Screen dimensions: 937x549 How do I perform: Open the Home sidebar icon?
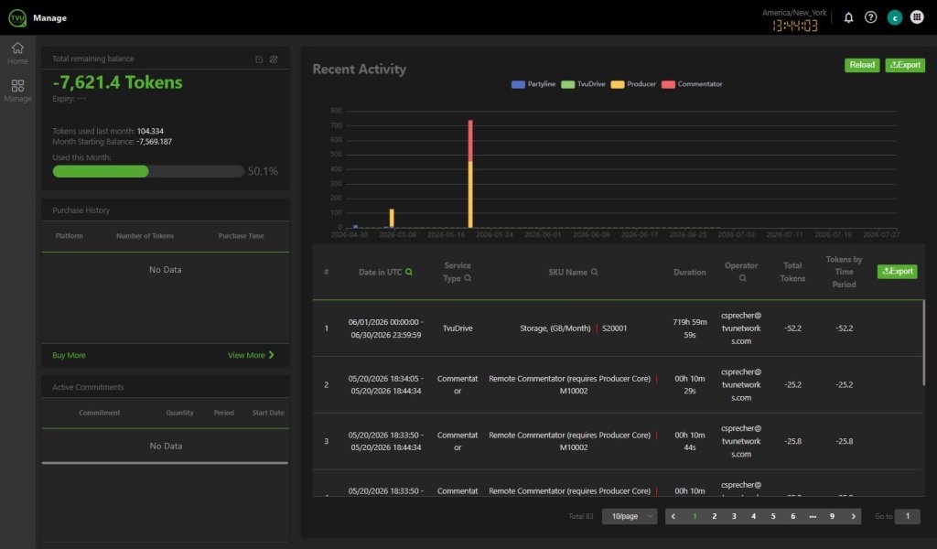click(x=17, y=52)
